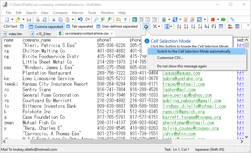Open the File menu
This screenshot has width=251, height=153.
[8, 13]
